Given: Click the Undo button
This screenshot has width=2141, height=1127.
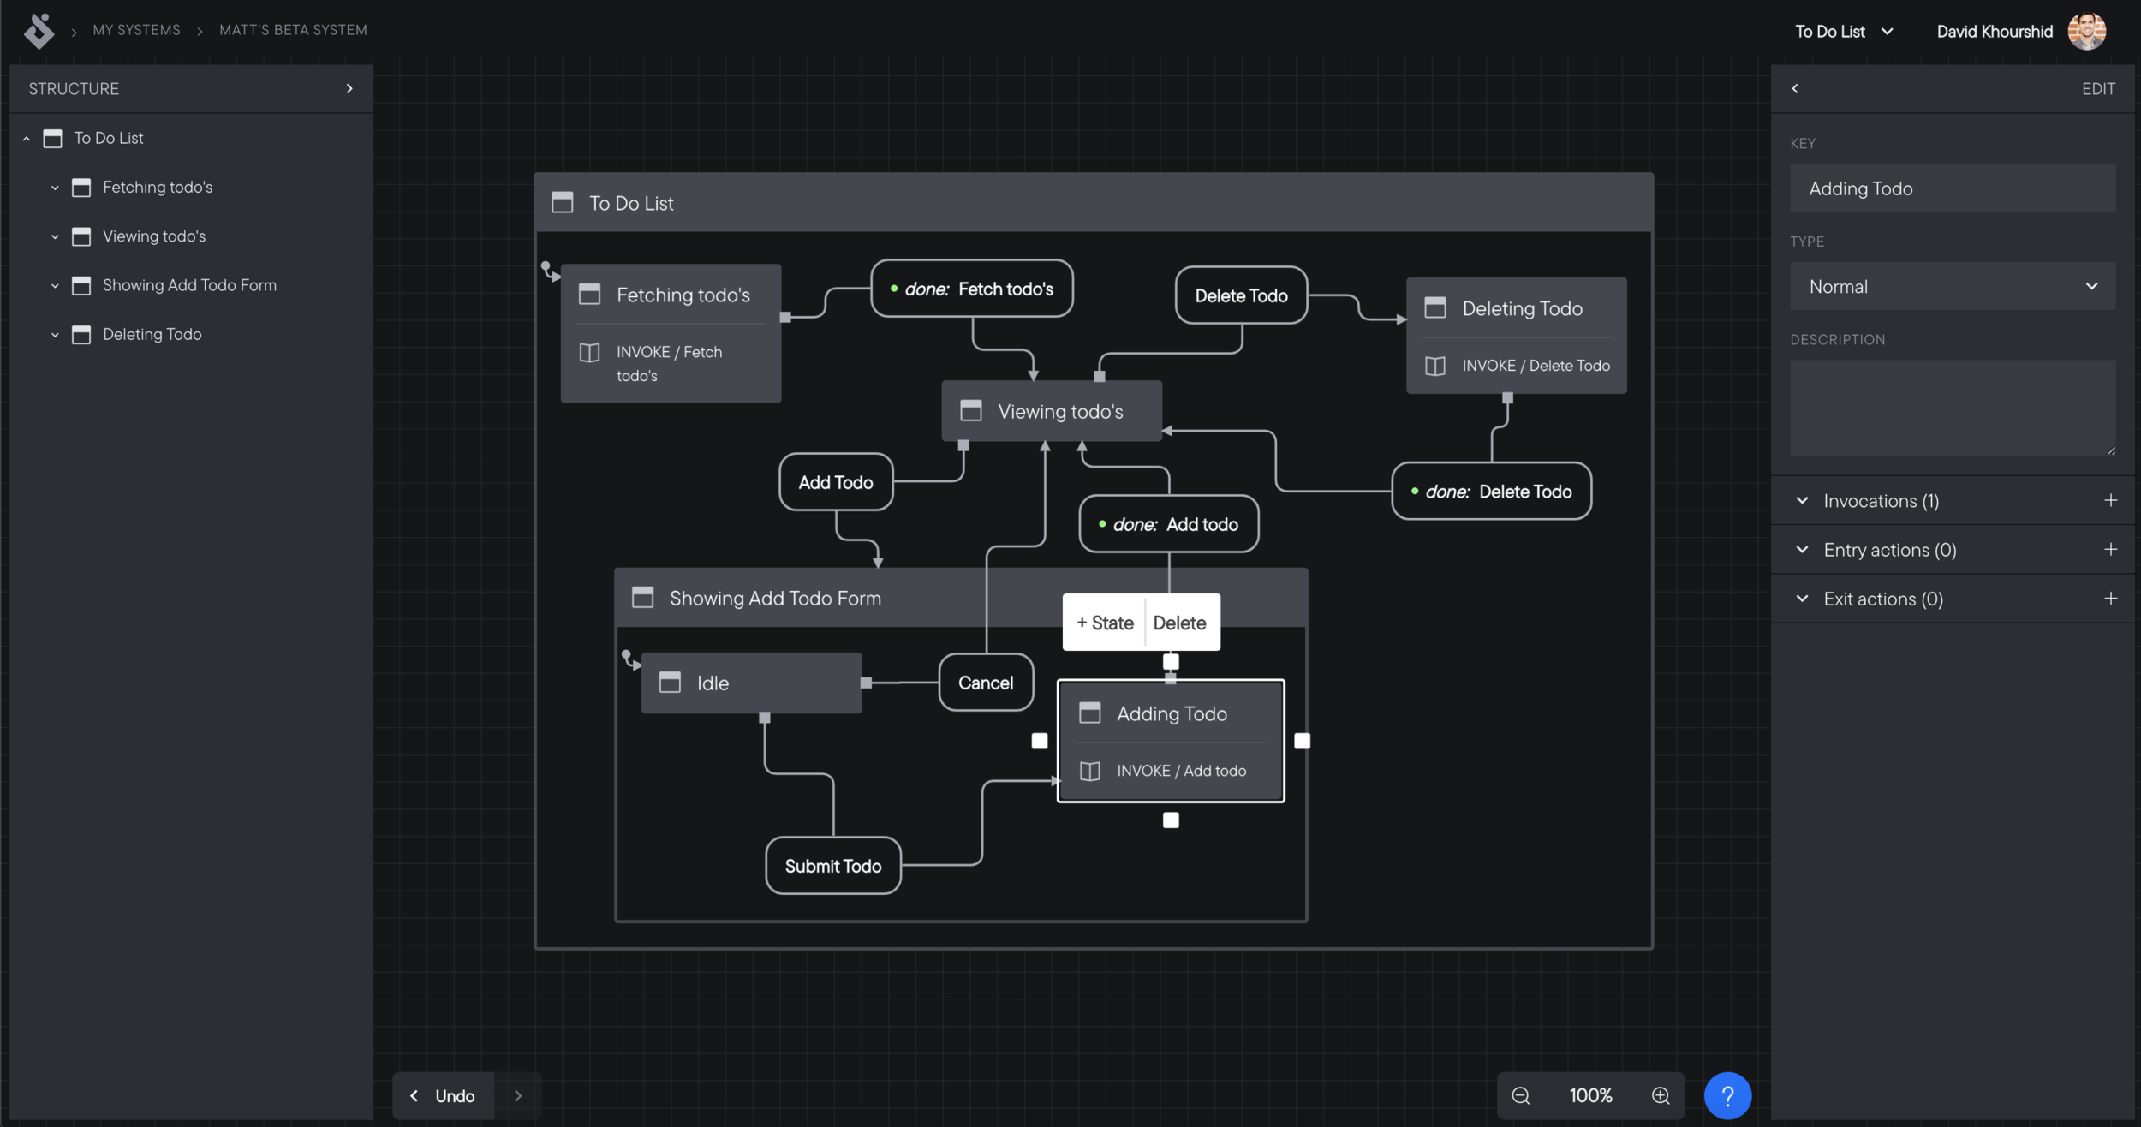Looking at the screenshot, I should point(444,1095).
